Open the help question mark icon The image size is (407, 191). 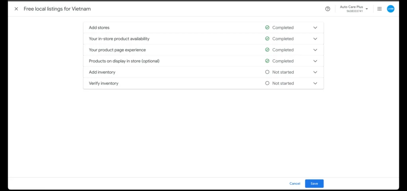tap(328, 9)
